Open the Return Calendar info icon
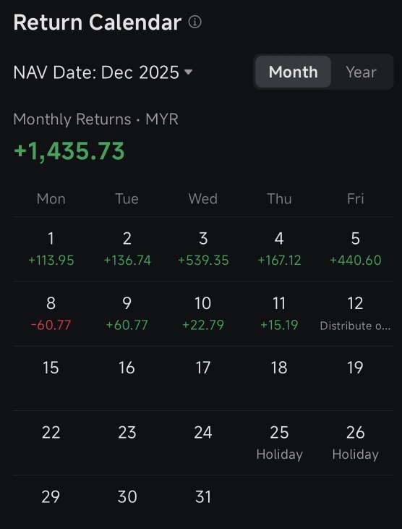This screenshot has width=402, height=529. pyautogui.click(x=194, y=22)
